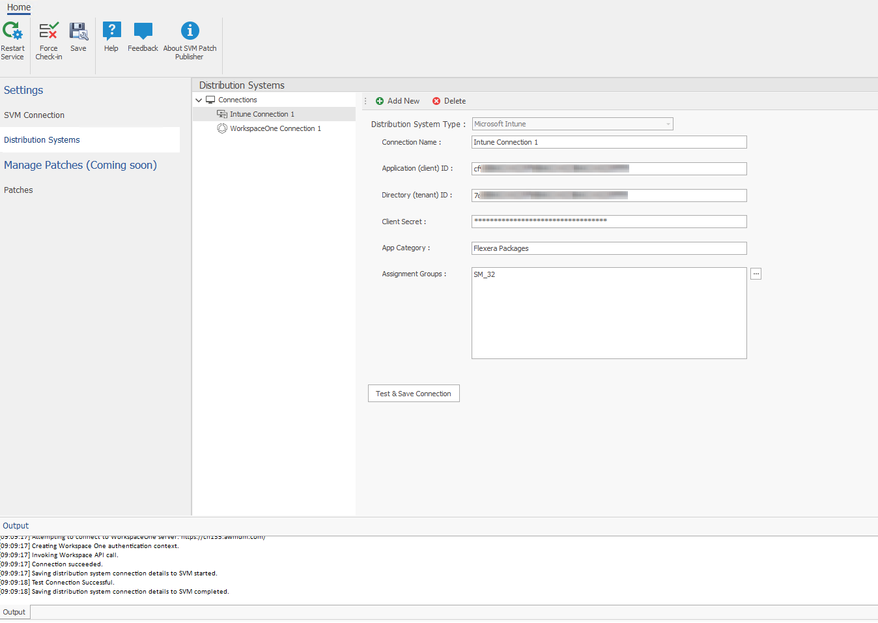Click the Assignment Groups text area
878x623 pixels.
point(609,313)
